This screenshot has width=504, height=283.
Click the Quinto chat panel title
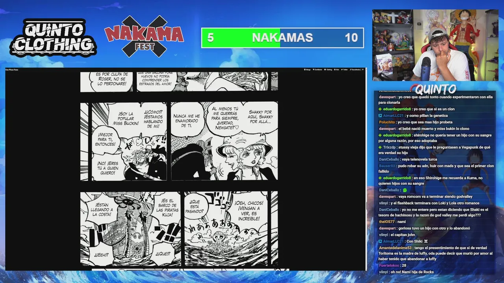(435, 89)
